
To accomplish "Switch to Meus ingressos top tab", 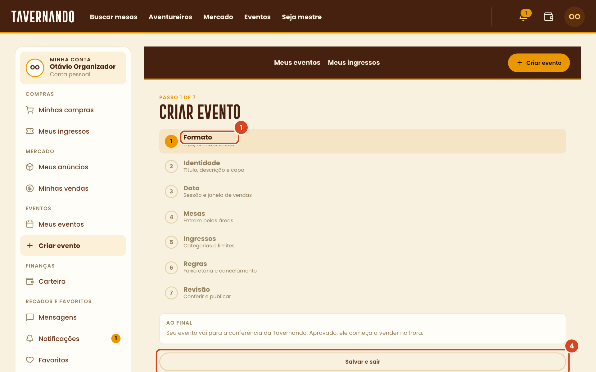I will 354,63.
